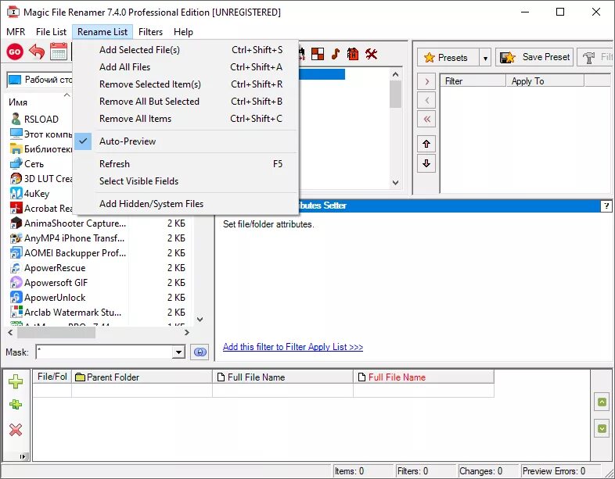
Task: Choose Add Selected File(s) menu entry
Action: point(186,50)
